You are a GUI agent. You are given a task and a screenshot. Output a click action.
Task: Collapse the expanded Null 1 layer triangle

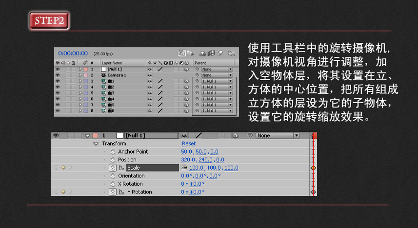[x=87, y=136]
